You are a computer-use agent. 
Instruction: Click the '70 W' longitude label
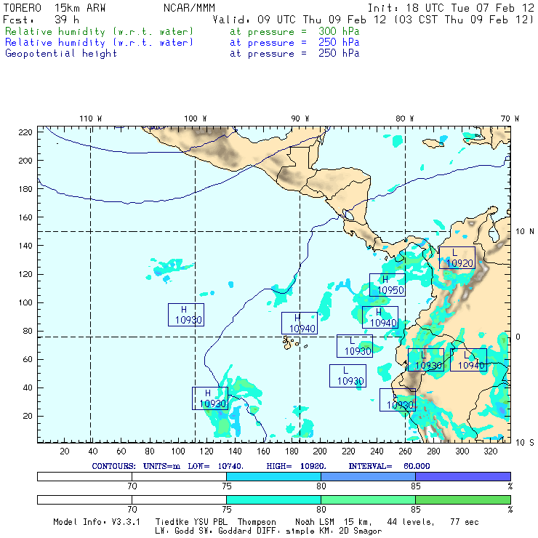point(510,119)
